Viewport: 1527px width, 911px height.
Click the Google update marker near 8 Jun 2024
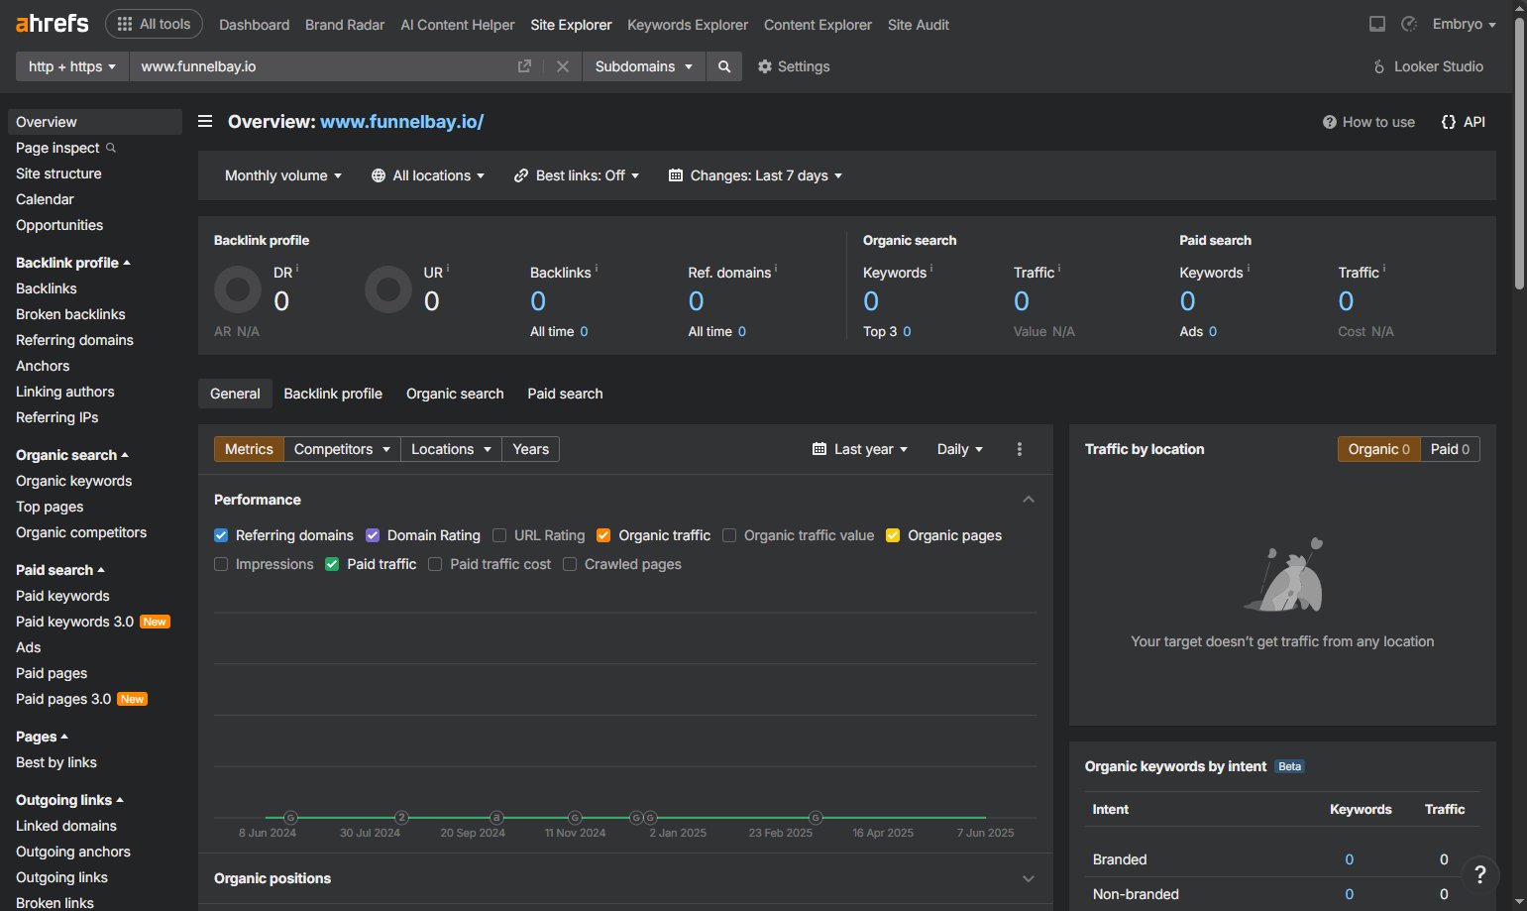291,818
